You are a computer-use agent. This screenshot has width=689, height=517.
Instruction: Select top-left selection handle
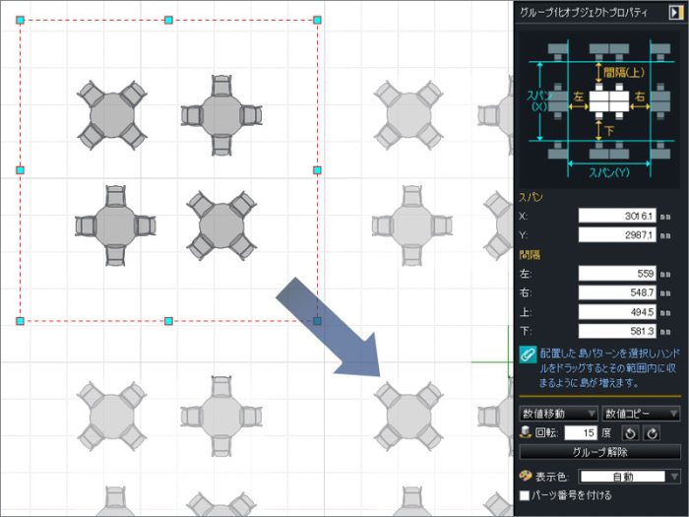tap(20, 20)
